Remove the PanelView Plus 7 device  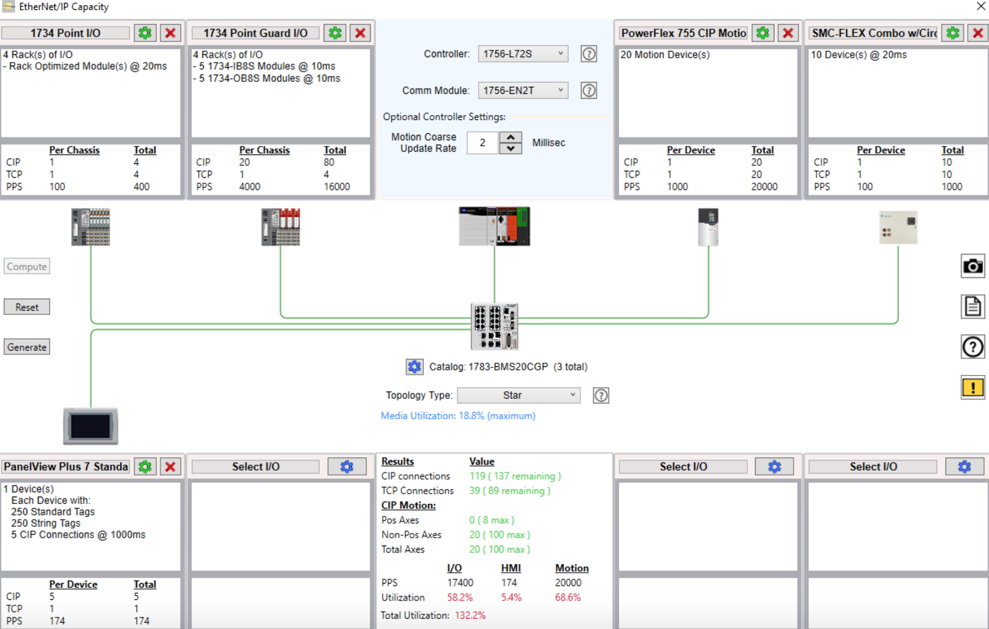point(171,466)
